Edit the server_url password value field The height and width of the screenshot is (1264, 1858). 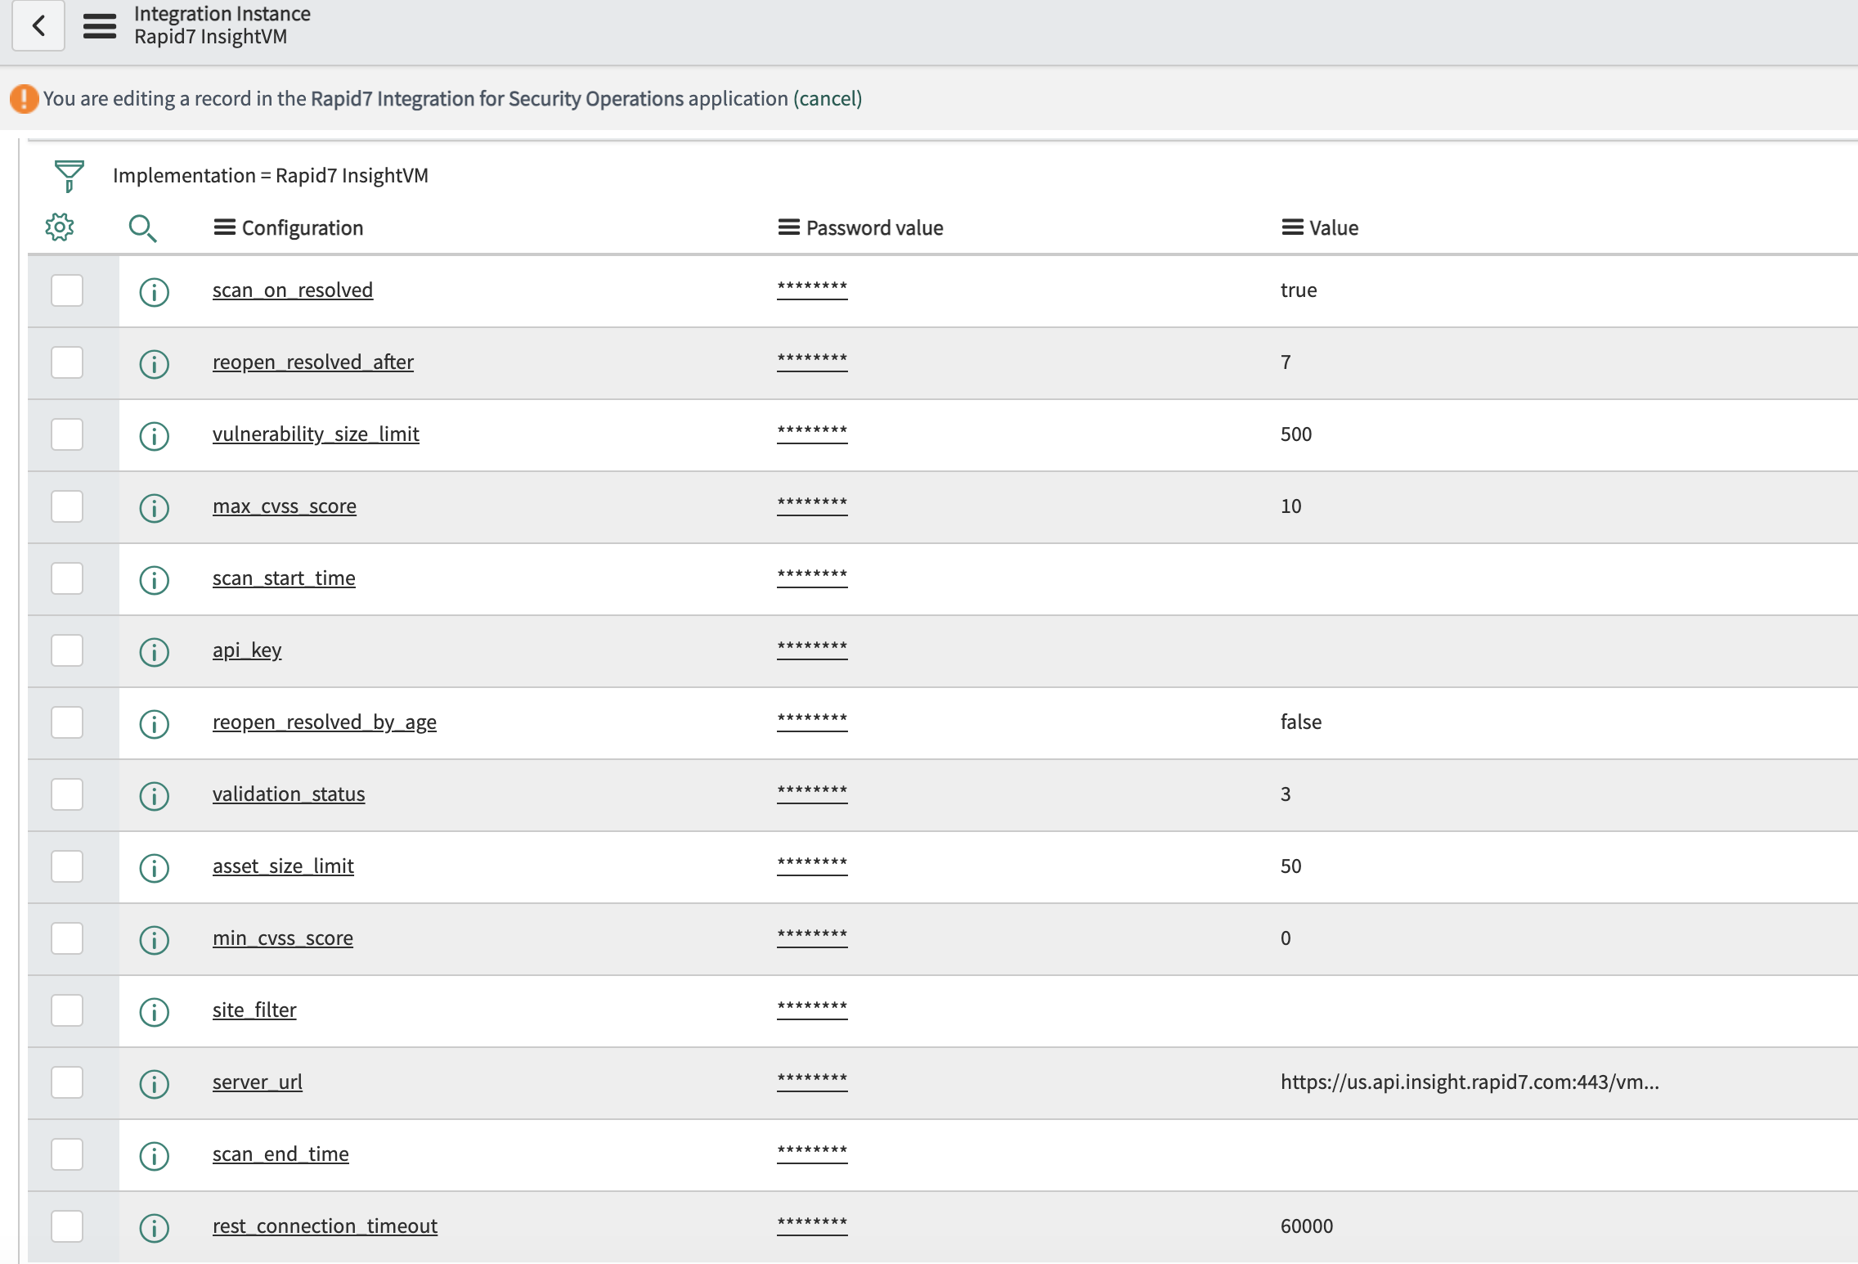click(x=812, y=1081)
